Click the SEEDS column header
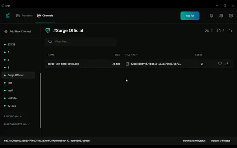Viewport: 237px width, 148px height. (199, 55)
